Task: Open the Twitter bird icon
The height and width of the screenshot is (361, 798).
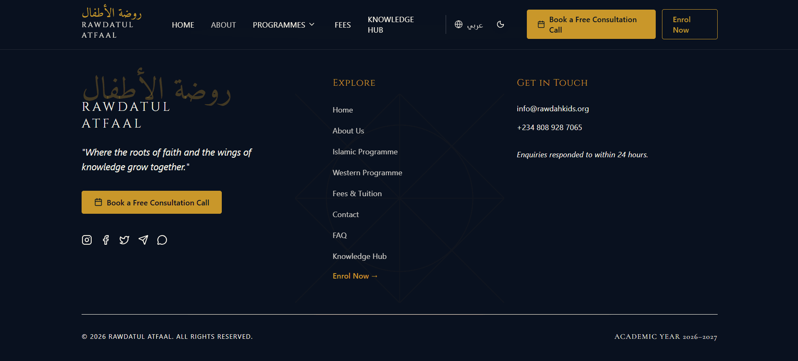Action: (x=124, y=240)
